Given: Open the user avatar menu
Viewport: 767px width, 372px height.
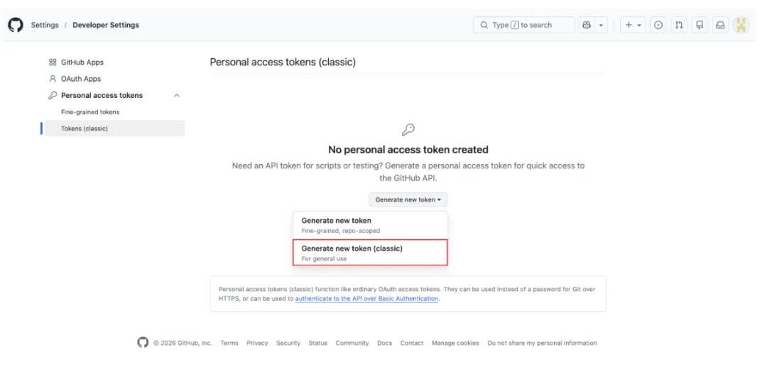Looking at the screenshot, I should pos(741,25).
